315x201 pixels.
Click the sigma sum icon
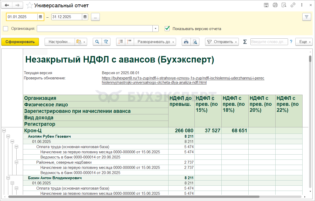(245, 42)
